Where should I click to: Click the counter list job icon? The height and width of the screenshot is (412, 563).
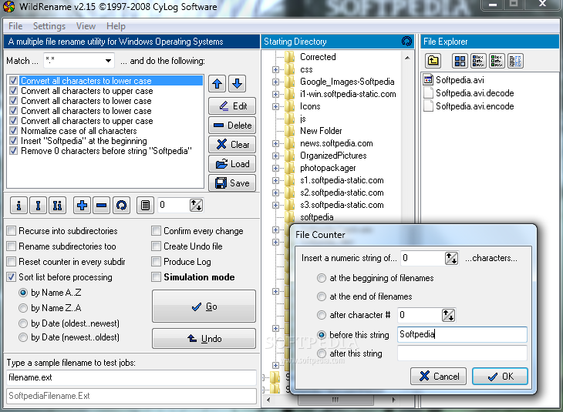pyautogui.click(x=146, y=206)
